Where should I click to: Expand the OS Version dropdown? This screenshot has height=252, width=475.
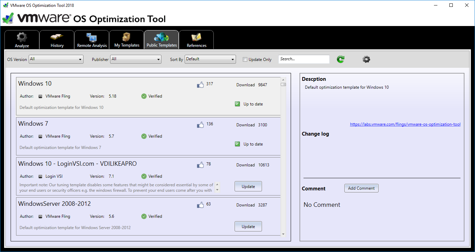pos(56,59)
